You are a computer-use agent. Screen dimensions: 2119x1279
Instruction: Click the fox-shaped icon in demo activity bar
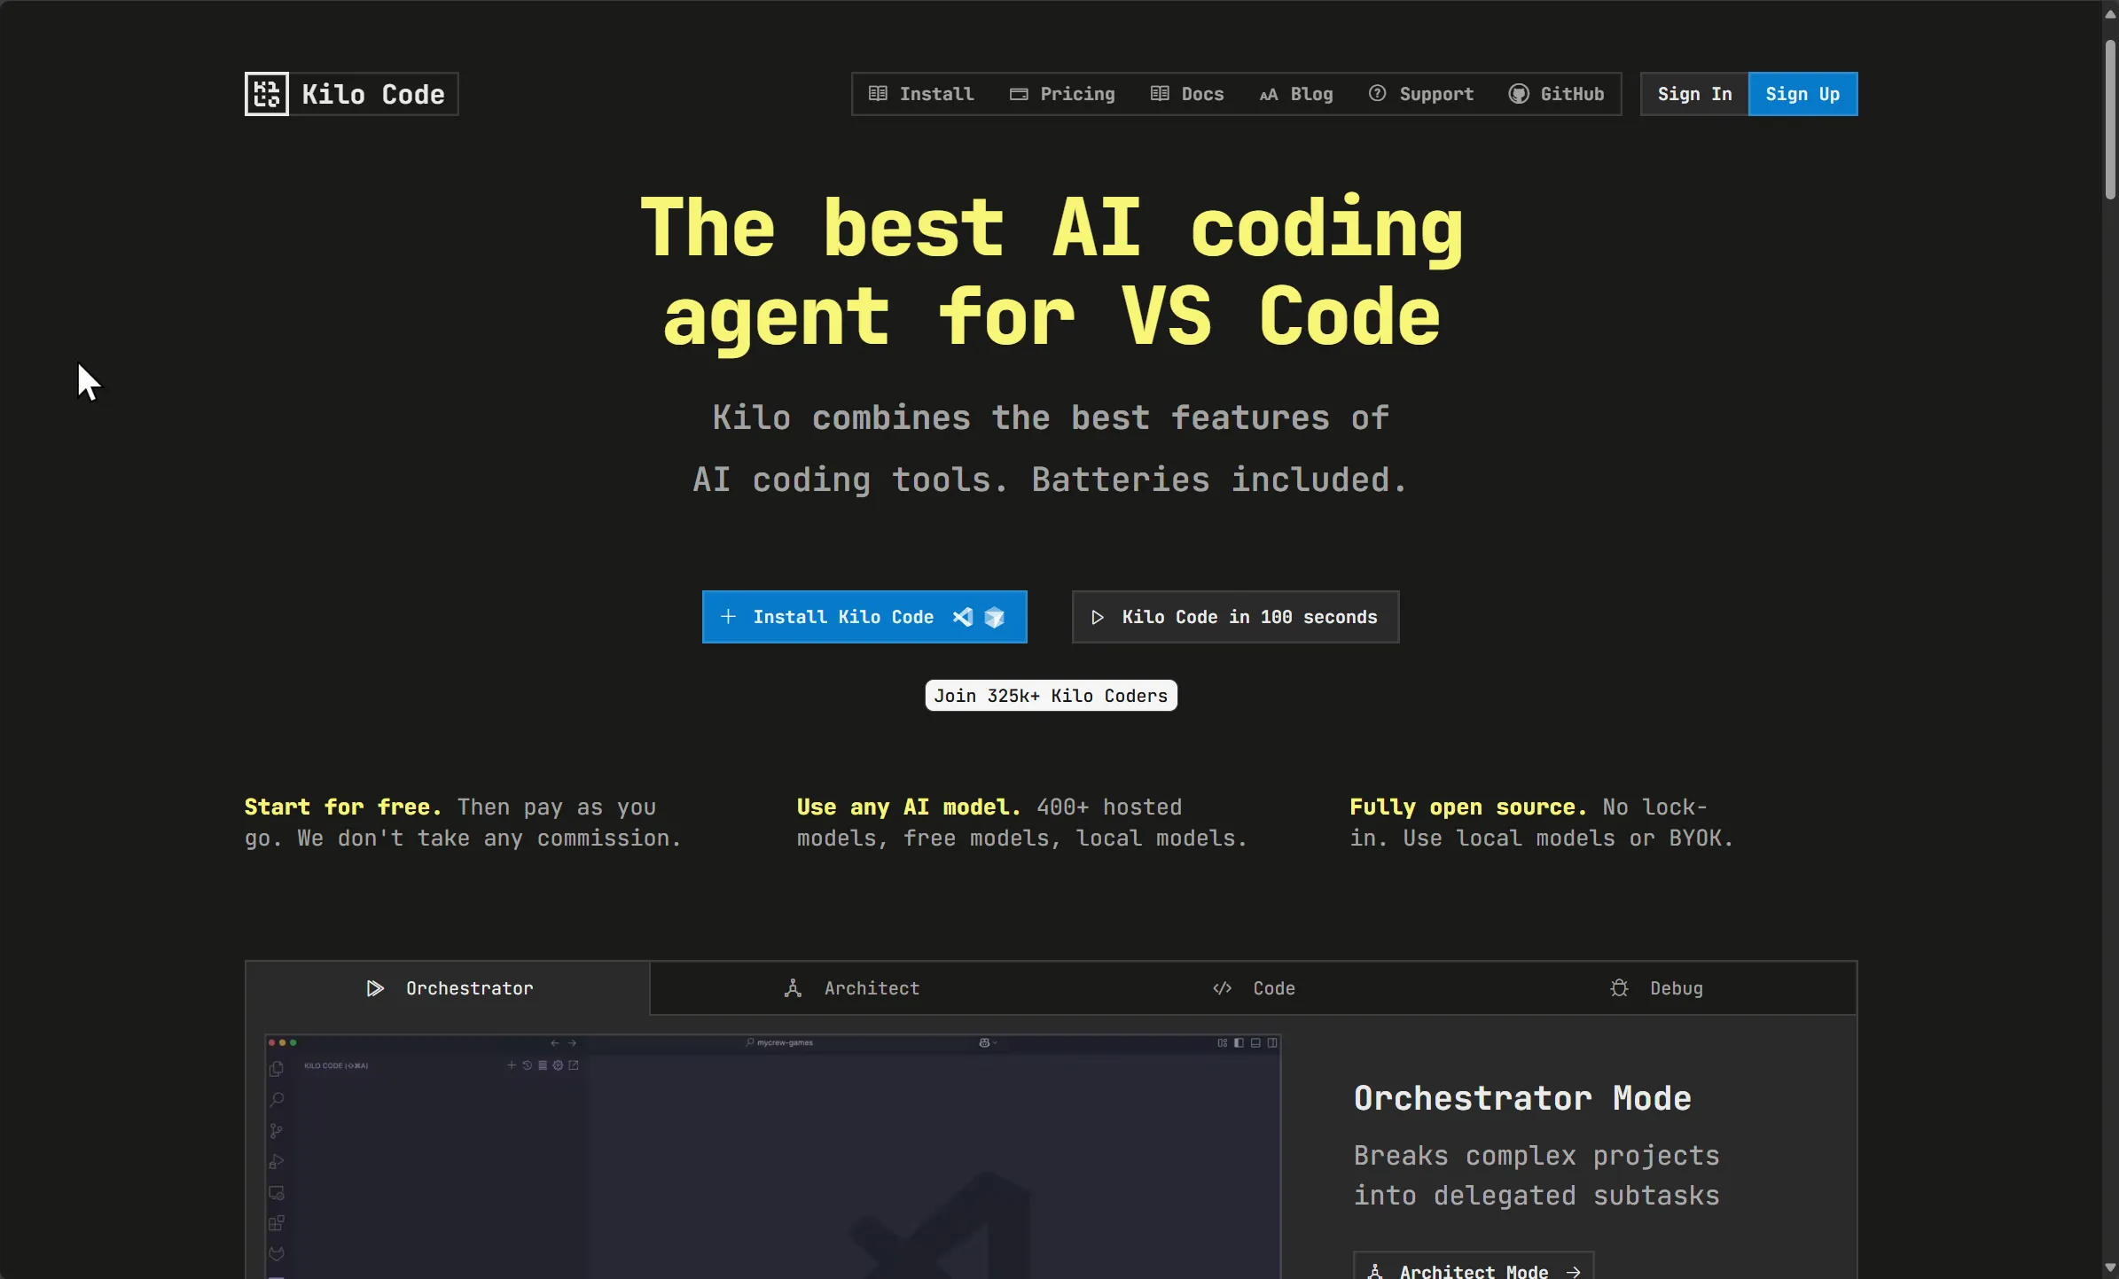[277, 1253]
